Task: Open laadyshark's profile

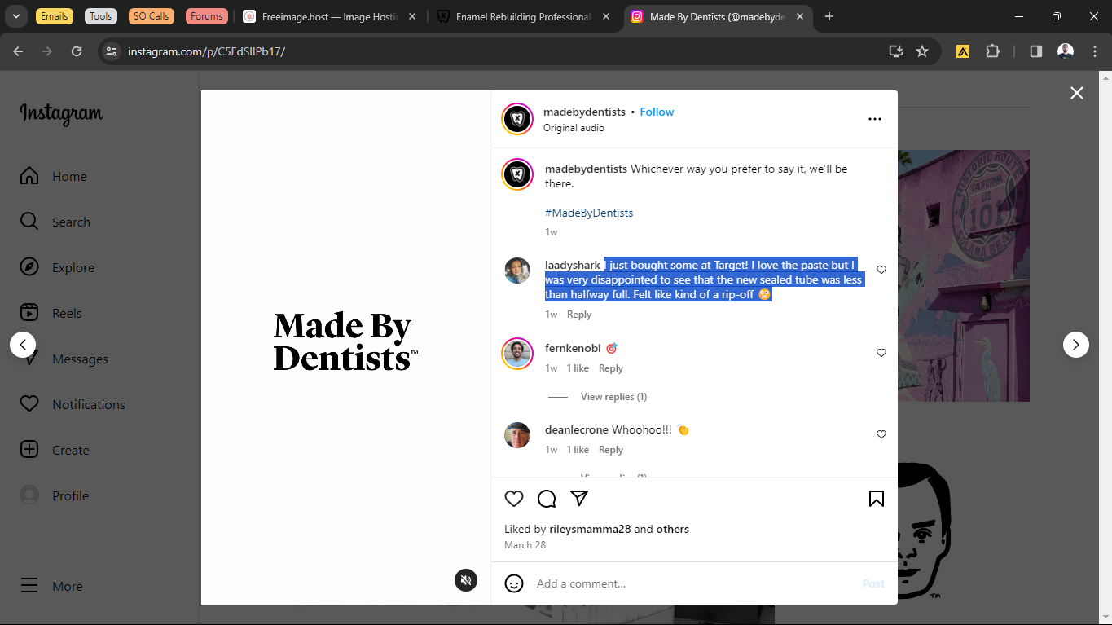Action: [573, 265]
